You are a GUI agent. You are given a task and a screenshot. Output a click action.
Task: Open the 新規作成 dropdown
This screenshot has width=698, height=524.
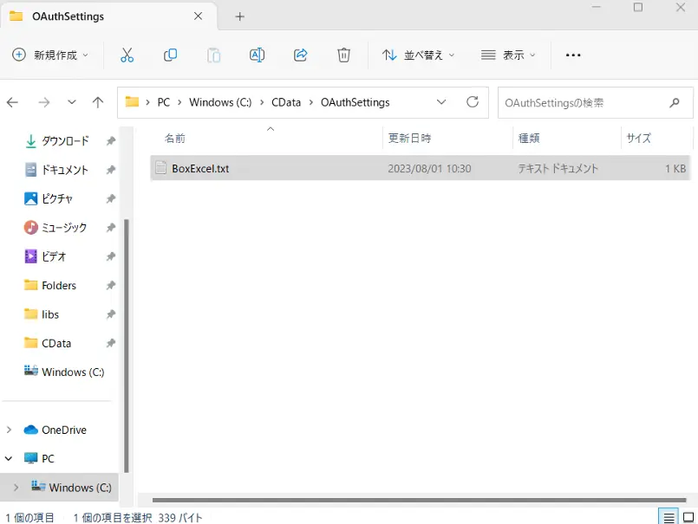coord(50,55)
